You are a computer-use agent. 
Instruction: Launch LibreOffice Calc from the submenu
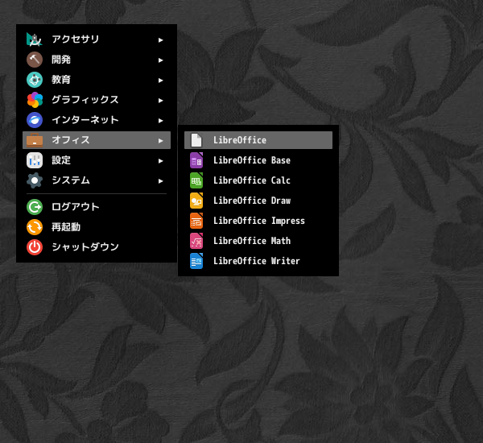pyautogui.click(x=258, y=180)
